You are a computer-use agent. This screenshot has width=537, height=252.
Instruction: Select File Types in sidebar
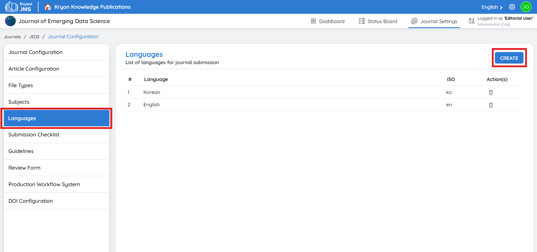pos(21,85)
